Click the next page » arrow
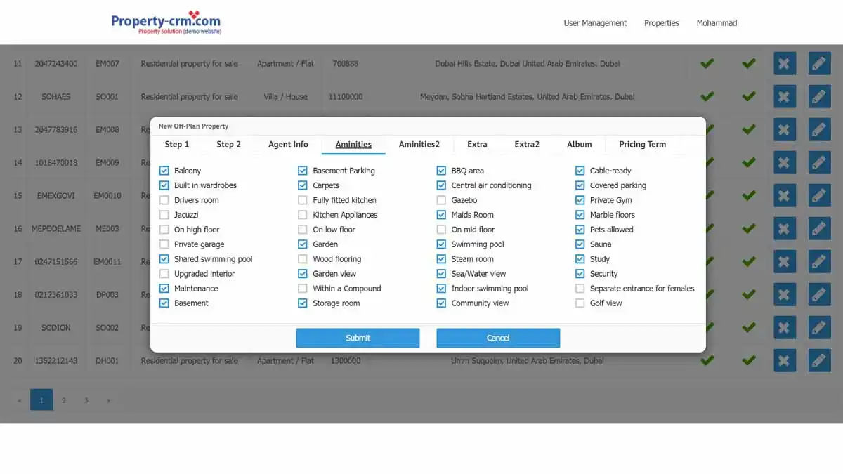Image resolution: width=843 pixels, height=474 pixels. [x=108, y=400]
